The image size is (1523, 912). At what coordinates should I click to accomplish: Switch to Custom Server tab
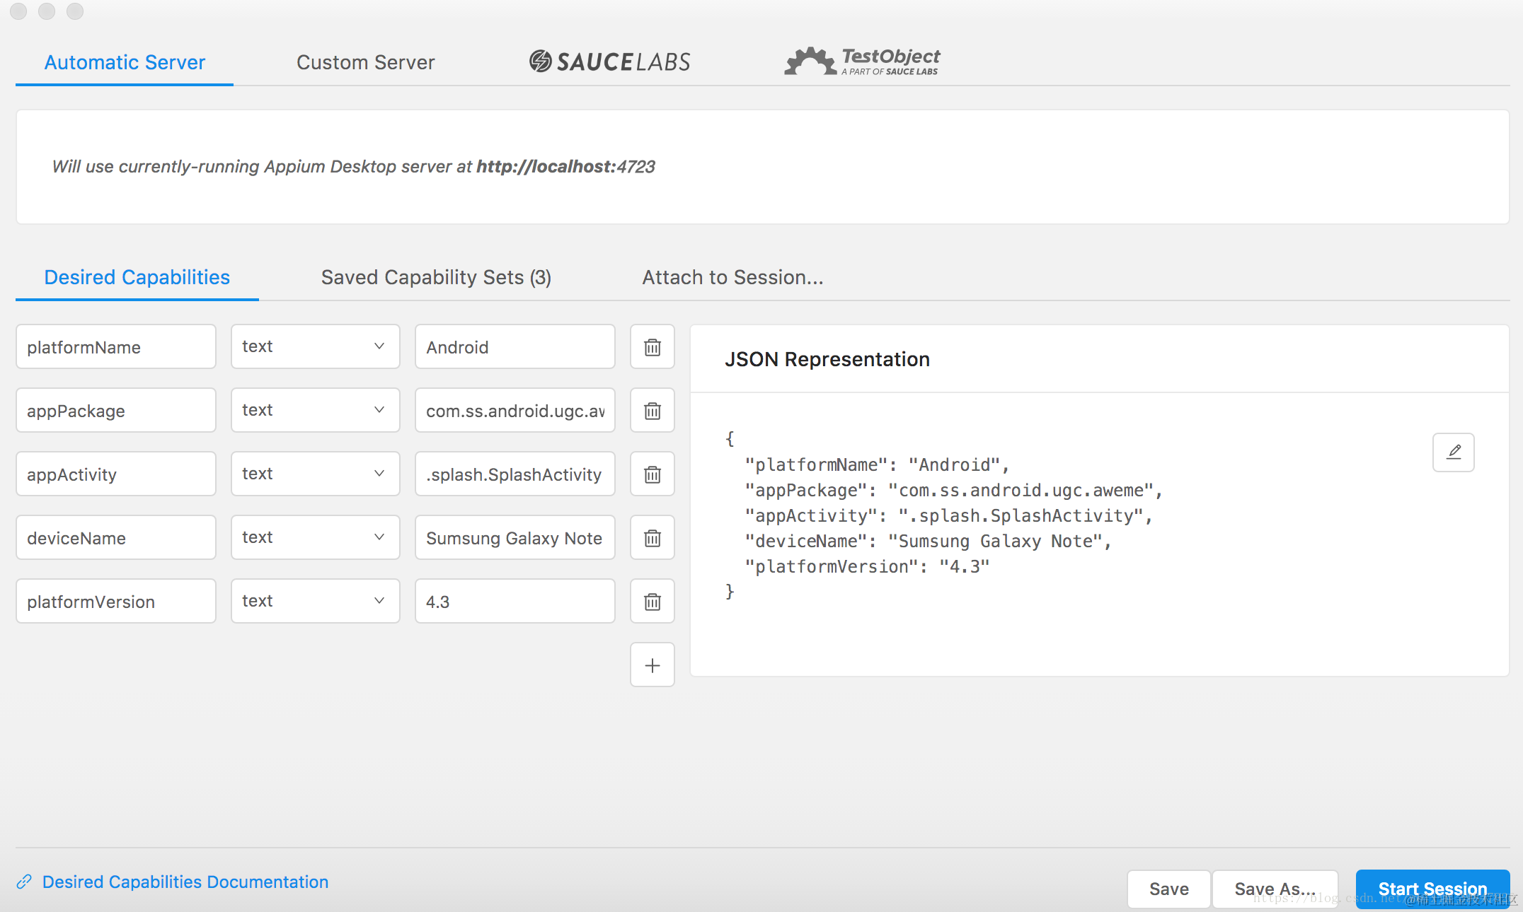click(365, 62)
